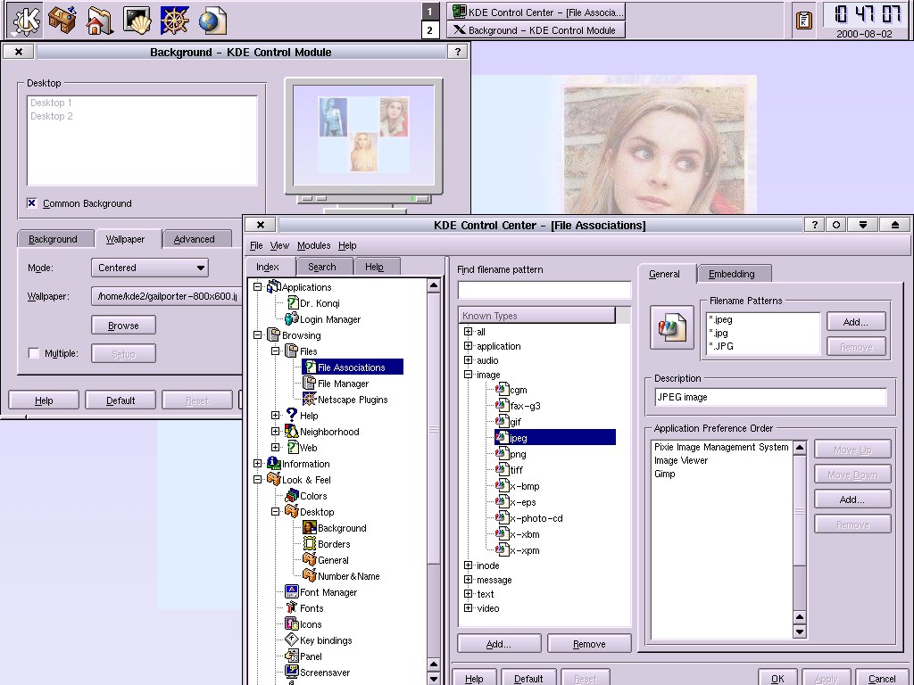Screen dimensions: 914x685
Task: Open Screensaver module
Action: [x=325, y=673]
